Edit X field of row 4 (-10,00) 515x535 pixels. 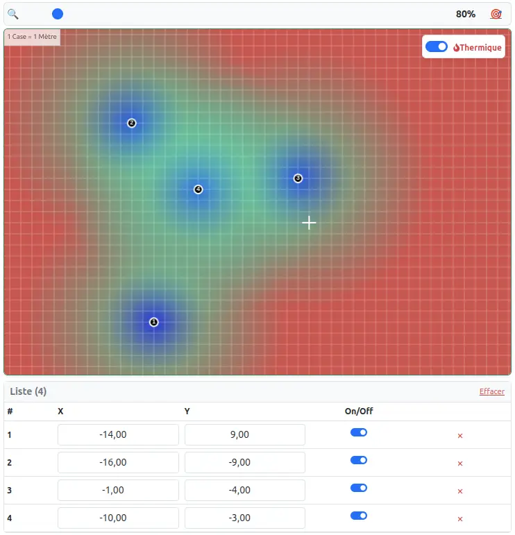(x=118, y=518)
